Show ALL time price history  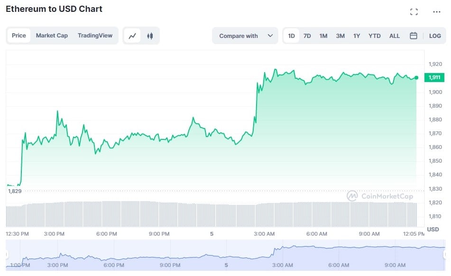394,36
